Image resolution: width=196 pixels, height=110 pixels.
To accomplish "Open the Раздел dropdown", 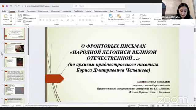I will [28, 22].
